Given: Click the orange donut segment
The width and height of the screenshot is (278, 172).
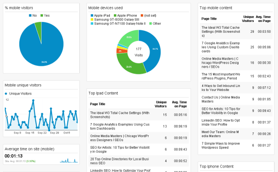Looking at the screenshot, I should coord(122,51).
